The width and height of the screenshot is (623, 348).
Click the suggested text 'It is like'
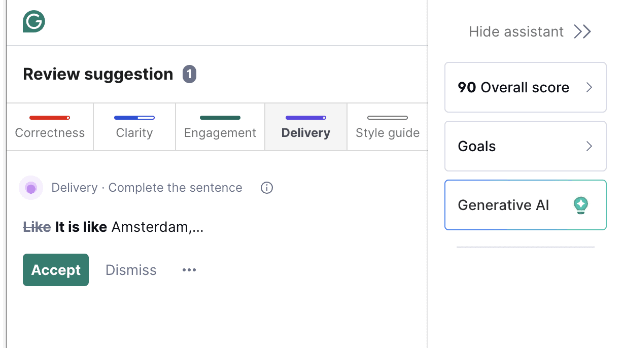pyautogui.click(x=81, y=227)
